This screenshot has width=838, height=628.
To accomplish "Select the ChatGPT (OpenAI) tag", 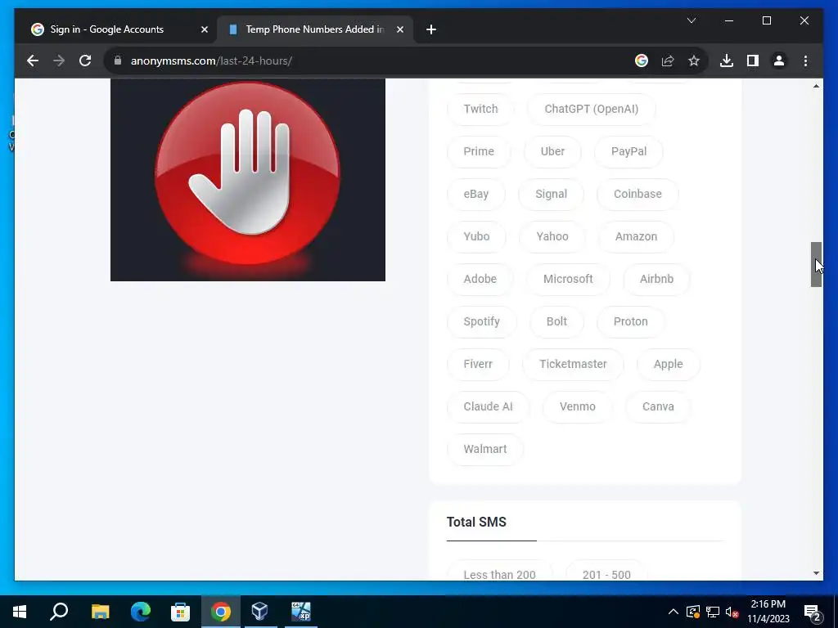I will 591,109.
